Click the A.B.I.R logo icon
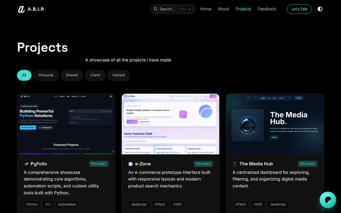The width and height of the screenshot is (341, 213). pyautogui.click(x=21, y=9)
